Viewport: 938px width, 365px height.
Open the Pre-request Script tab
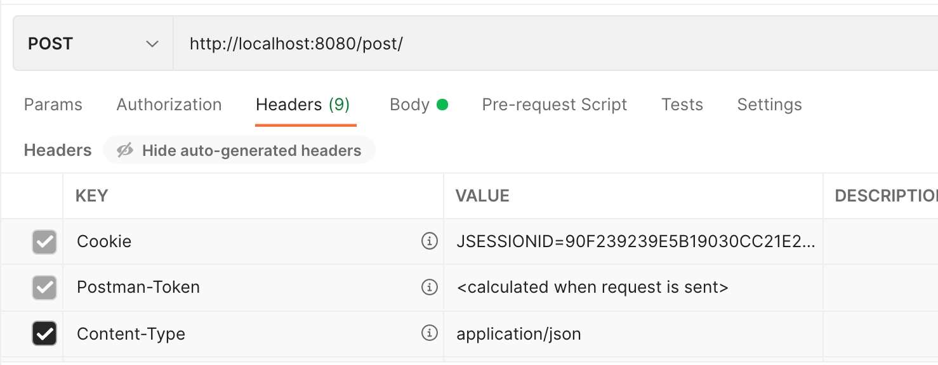(554, 105)
